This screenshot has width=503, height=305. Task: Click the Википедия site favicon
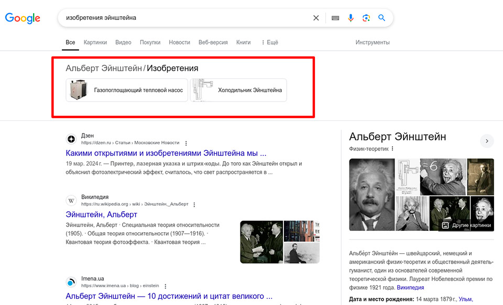[x=71, y=200]
